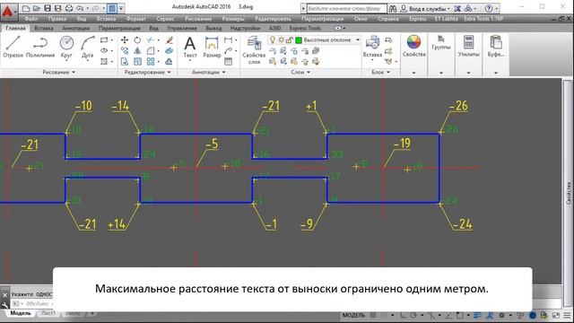Viewport: 574px width, 323px height.
Task: Click the layer color green swatch
Action: pos(299,40)
